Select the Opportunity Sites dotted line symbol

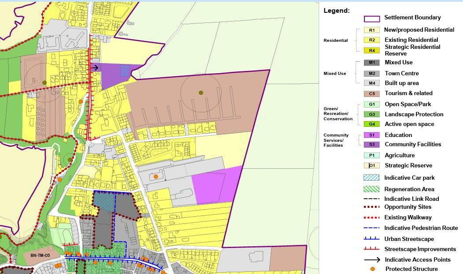click(371, 207)
